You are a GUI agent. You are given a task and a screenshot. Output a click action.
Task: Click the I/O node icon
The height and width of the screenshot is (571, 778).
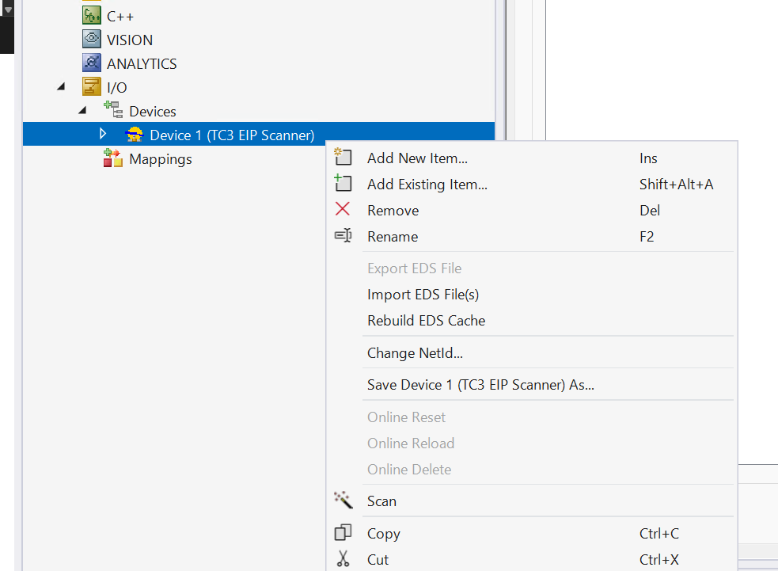(x=92, y=87)
